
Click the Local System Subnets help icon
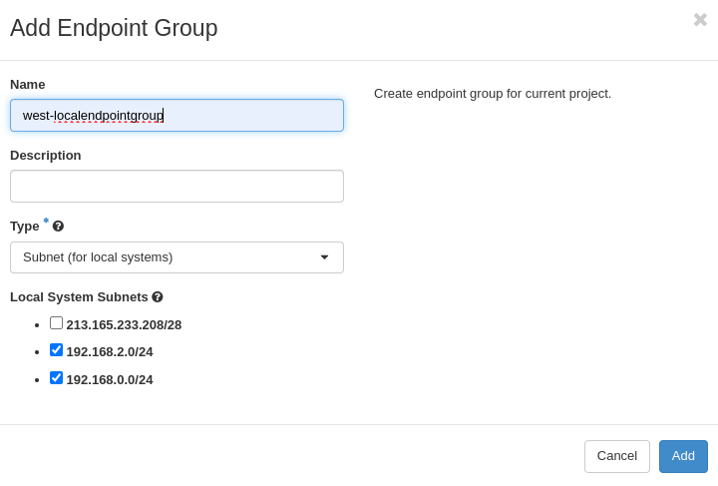click(158, 297)
